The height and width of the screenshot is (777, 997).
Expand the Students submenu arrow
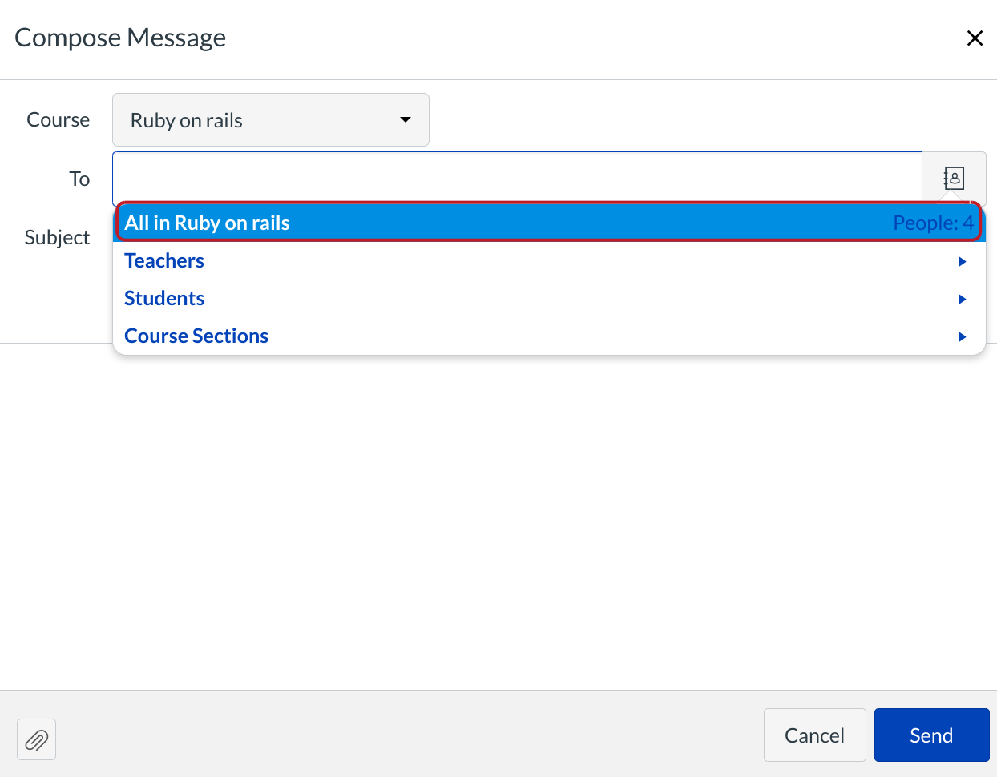point(962,300)
